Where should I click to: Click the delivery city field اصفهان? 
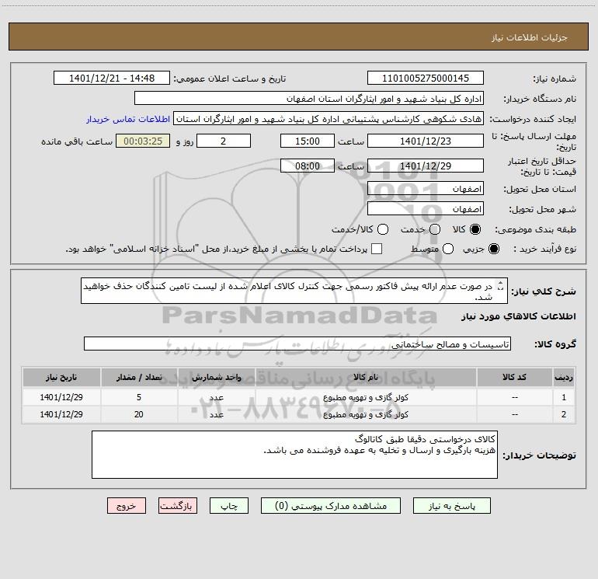426,209
